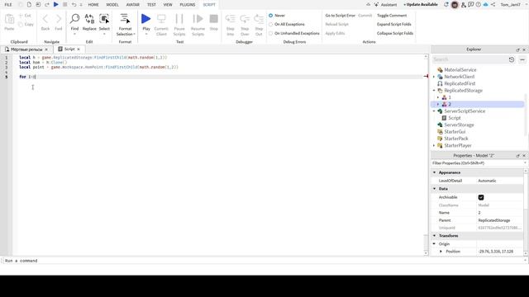Click Pause Scripts icon
Viewport: 529px width, 297px height.
point(179,19)
